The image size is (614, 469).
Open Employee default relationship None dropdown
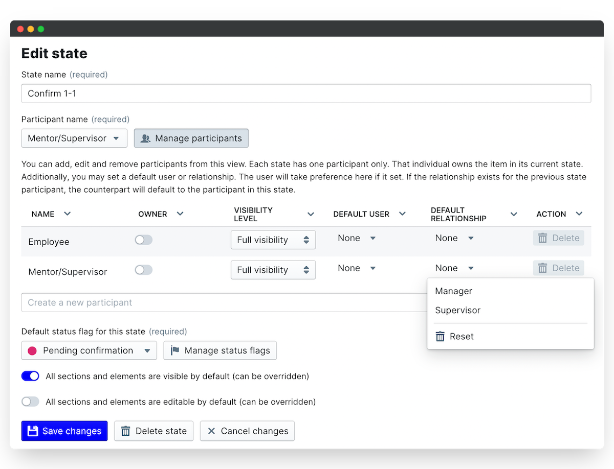pyautogui.click(x=454, y=238)
